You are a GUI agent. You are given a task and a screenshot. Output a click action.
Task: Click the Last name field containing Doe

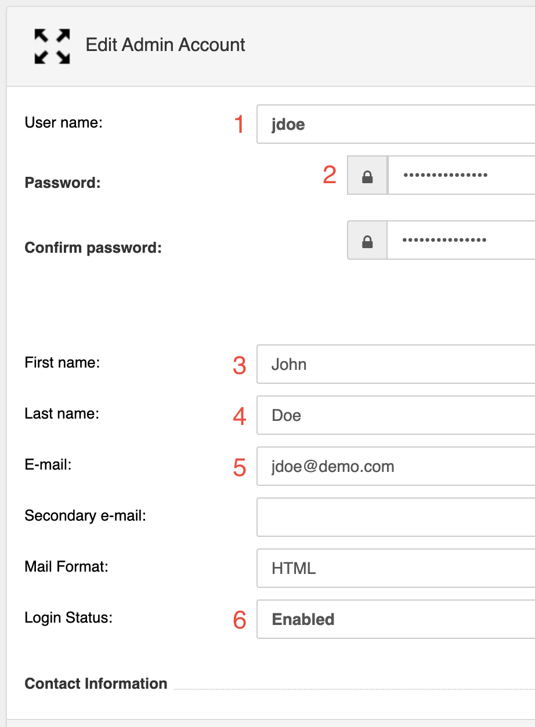tap(396, 415)
